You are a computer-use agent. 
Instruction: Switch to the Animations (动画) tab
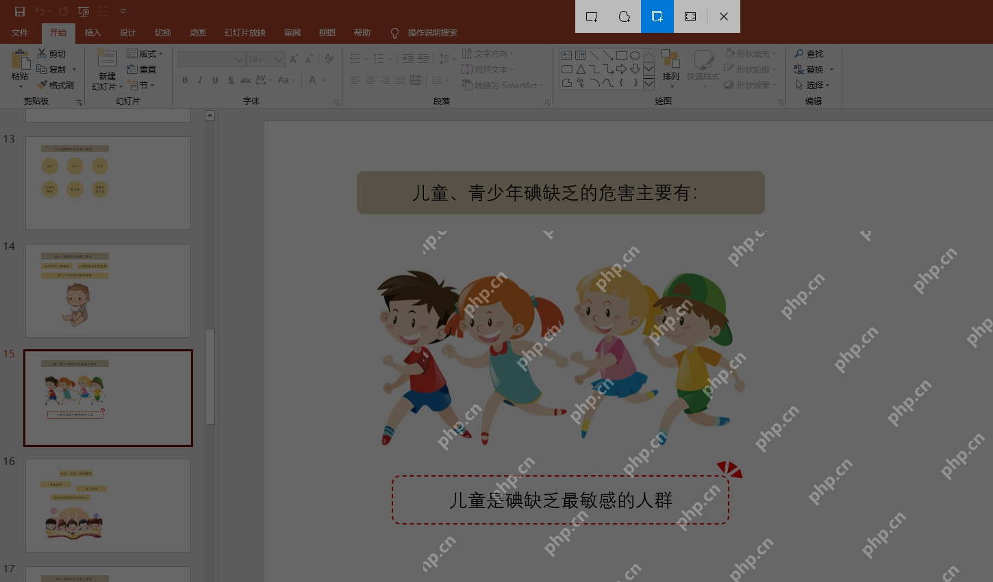(198, 33)
